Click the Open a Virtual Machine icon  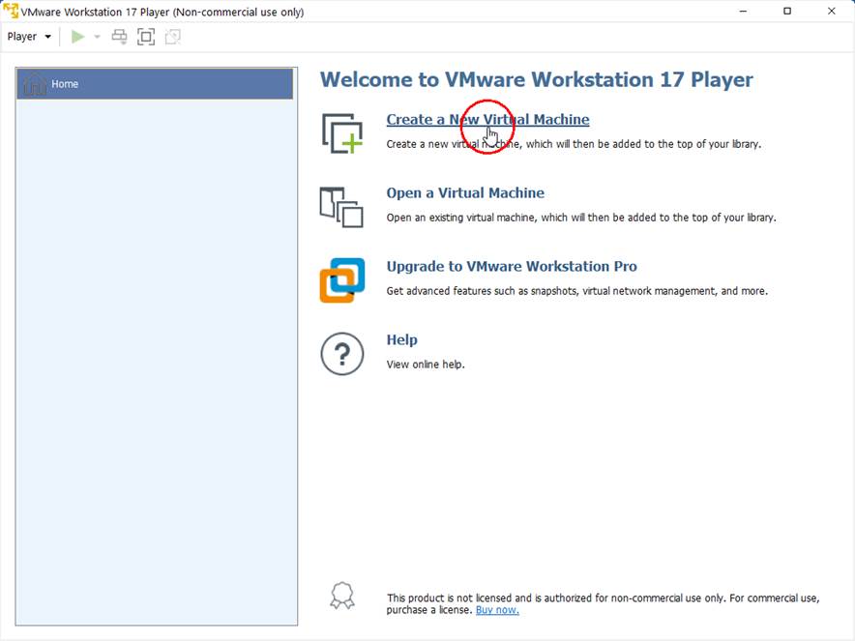tap(341, 207)
